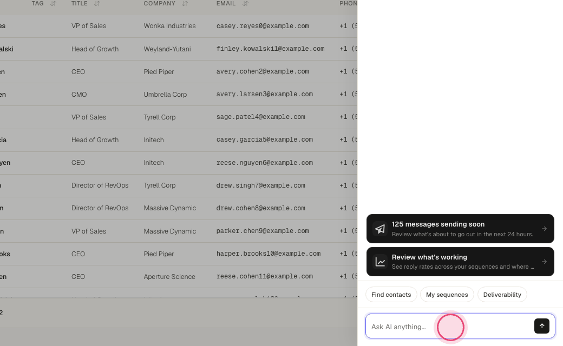Click the Aperture Science company cell

[x=169, y=277]
